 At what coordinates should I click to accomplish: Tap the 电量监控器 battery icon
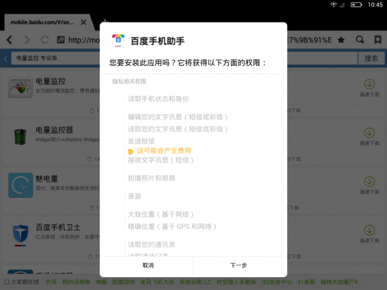(x=20, y=137)
